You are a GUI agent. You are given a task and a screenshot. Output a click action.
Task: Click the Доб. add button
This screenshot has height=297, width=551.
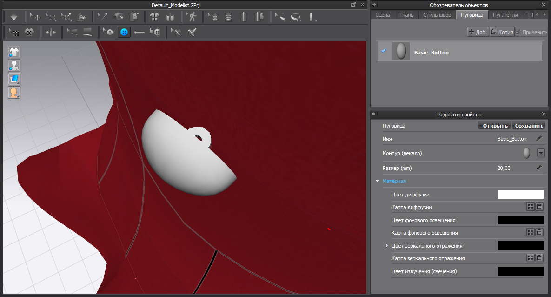click(x=478, y=32)
